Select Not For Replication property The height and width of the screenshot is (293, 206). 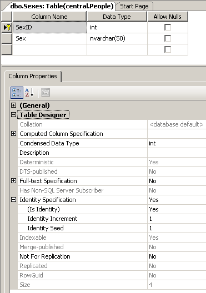(82, 256)
